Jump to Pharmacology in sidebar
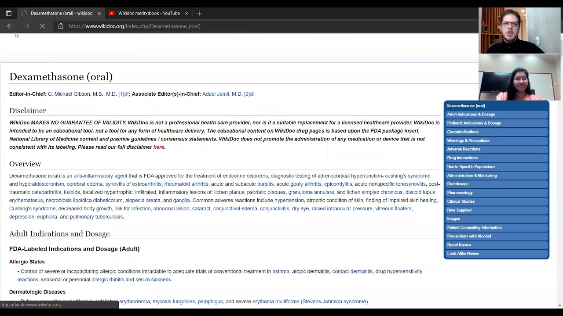This screenshot has width=563, height=316. [x=496, y=193]
